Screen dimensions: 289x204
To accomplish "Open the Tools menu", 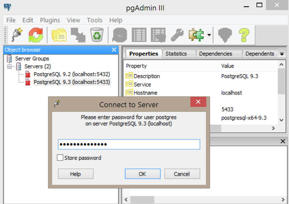I will pyautogui.click(x=95, y=20).
